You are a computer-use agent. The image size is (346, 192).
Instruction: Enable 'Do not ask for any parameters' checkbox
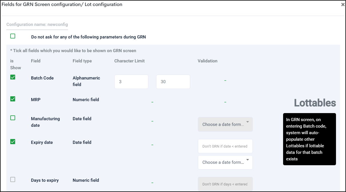13,36
